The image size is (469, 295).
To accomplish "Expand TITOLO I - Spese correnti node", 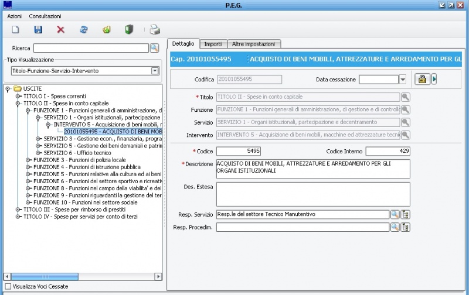I will coord(18,96).
